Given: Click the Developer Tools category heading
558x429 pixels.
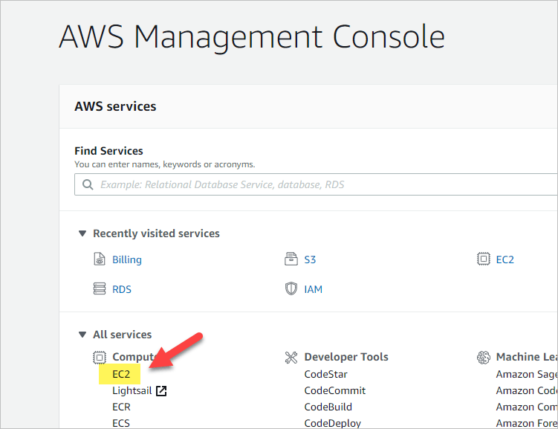Looking at the screenshot, I should tap(346, 357).
